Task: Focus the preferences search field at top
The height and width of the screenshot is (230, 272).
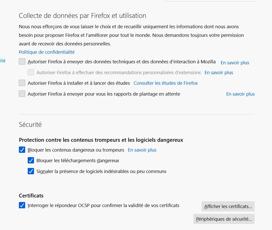Action: [210, 1]
